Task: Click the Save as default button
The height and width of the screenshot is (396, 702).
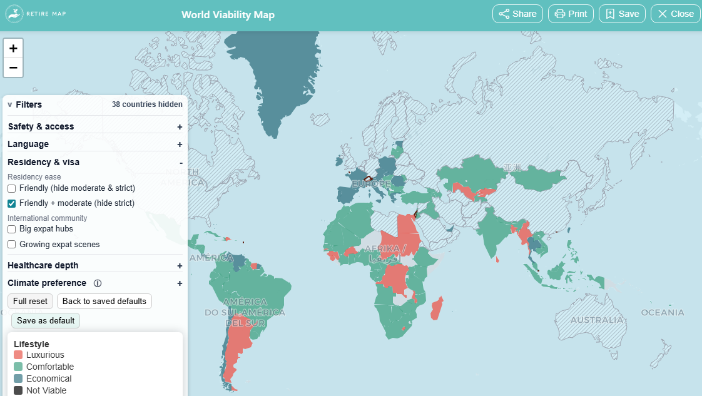Action: 46,320
